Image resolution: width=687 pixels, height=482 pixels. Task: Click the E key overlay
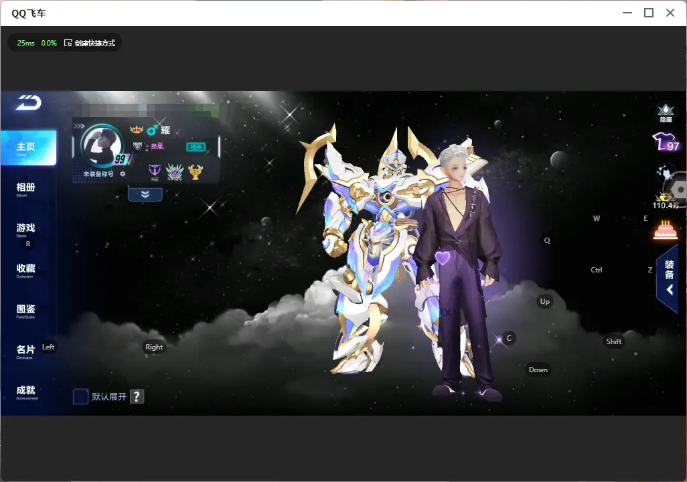point(645,218)
